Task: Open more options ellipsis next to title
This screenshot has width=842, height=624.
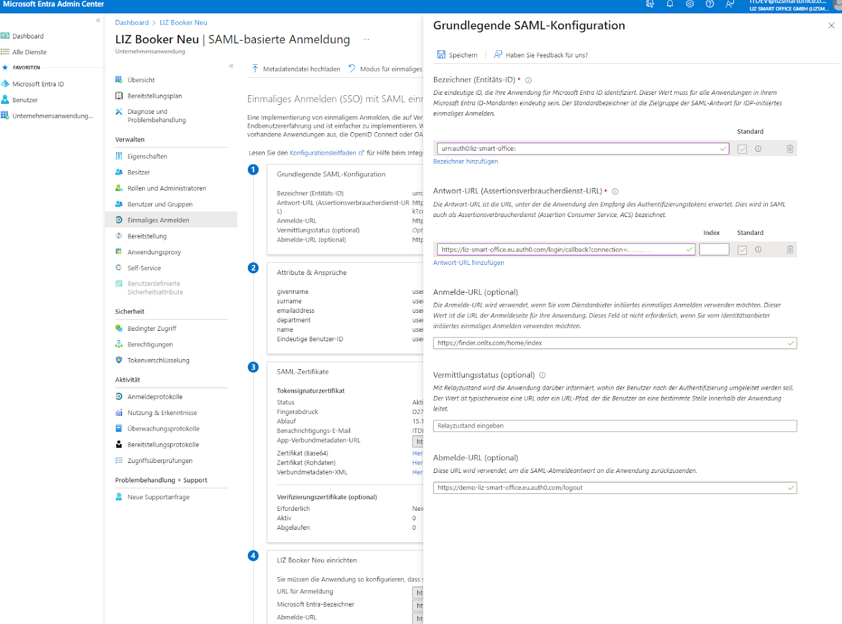Action: (366, 39)
